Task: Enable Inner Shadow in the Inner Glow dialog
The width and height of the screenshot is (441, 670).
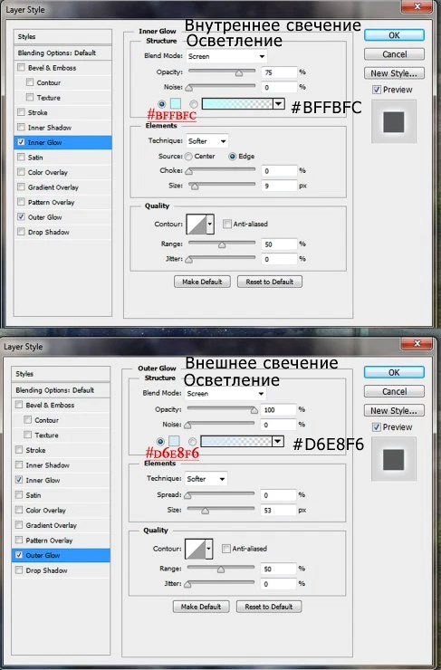Action: [21, 128]
